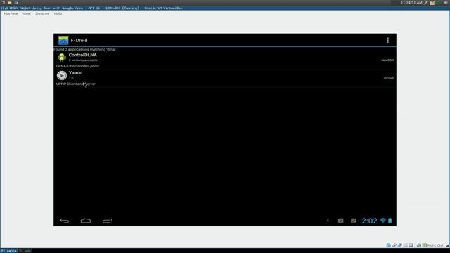Click the first host top-left panel icon
This screenshot has height=253, width=450.
coord(3,3)
